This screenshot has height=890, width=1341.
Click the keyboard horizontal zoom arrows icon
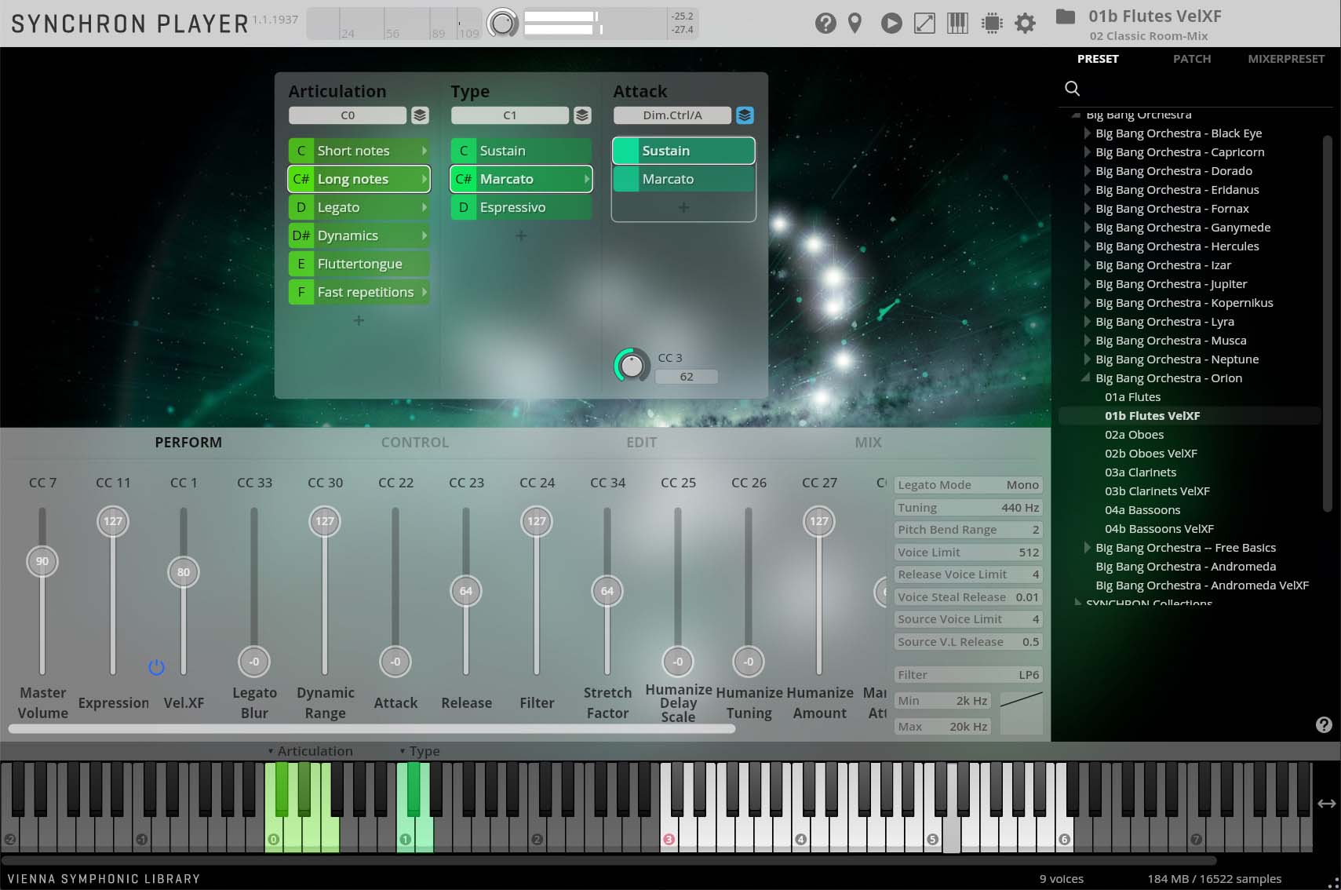click(1326, 803)
